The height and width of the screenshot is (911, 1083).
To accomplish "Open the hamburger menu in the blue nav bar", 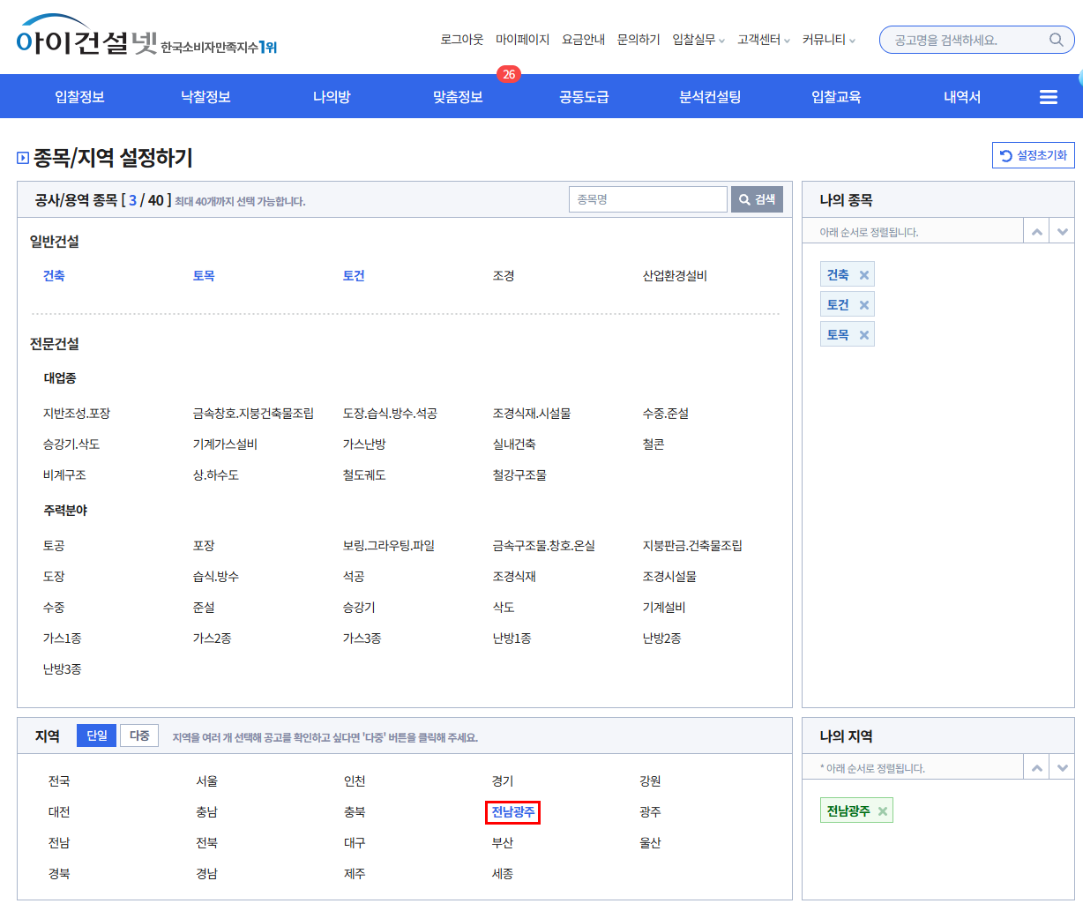I will (1049, 97).
